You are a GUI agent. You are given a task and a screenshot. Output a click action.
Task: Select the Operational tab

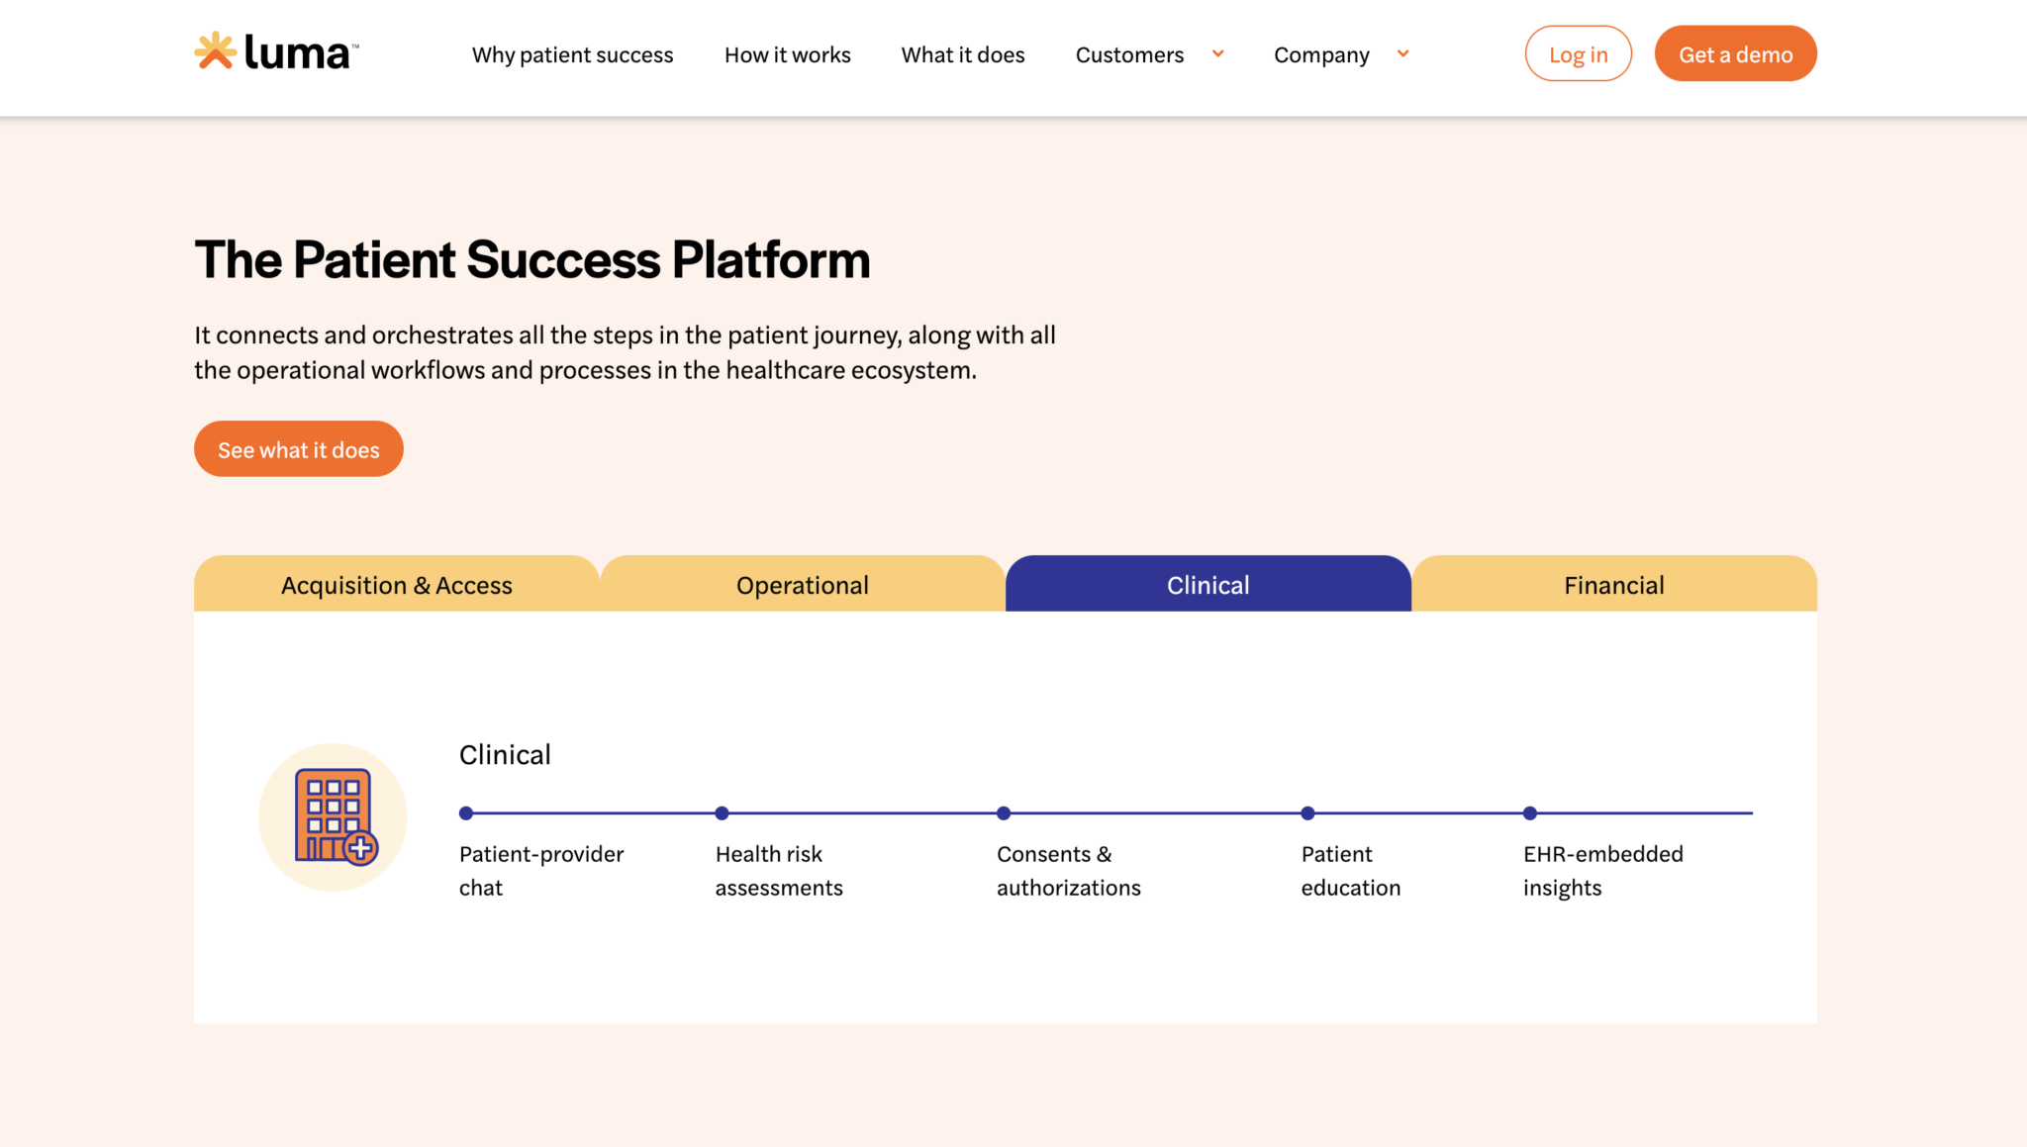coord(802,584)
